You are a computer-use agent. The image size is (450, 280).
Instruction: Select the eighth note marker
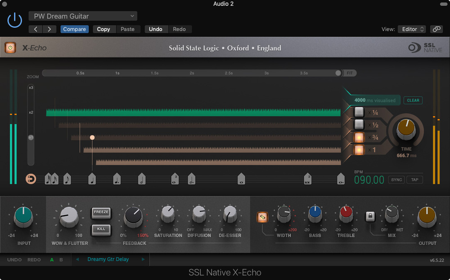click(x=67, y=179)
